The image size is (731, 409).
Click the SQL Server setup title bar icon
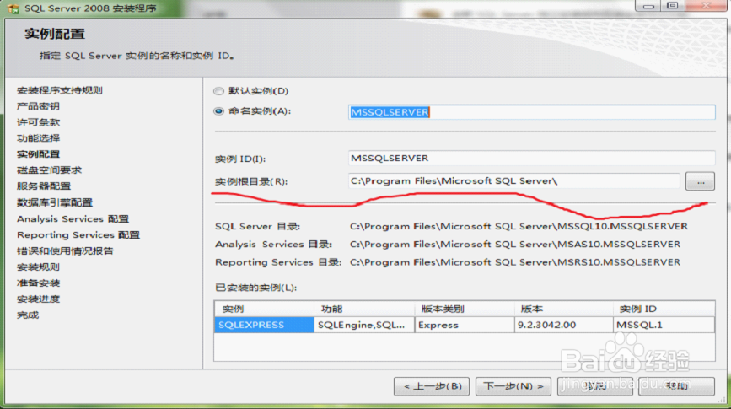(x=13, y=8)
